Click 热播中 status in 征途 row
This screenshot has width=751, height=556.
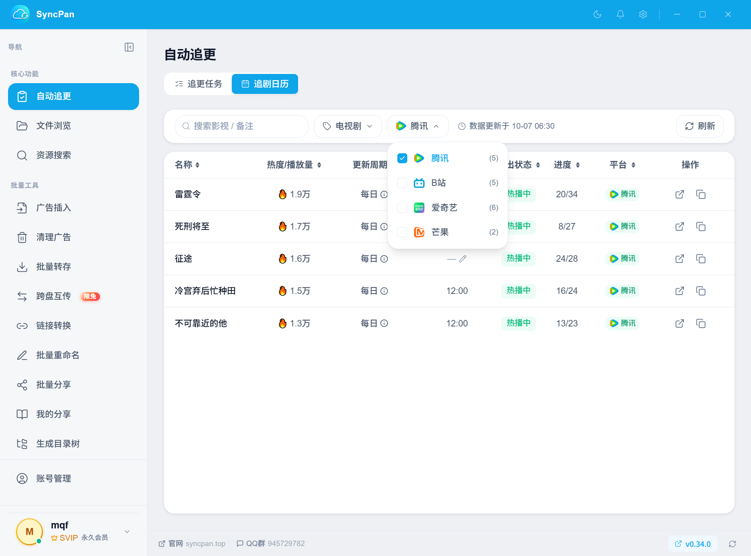coord(518,258)
